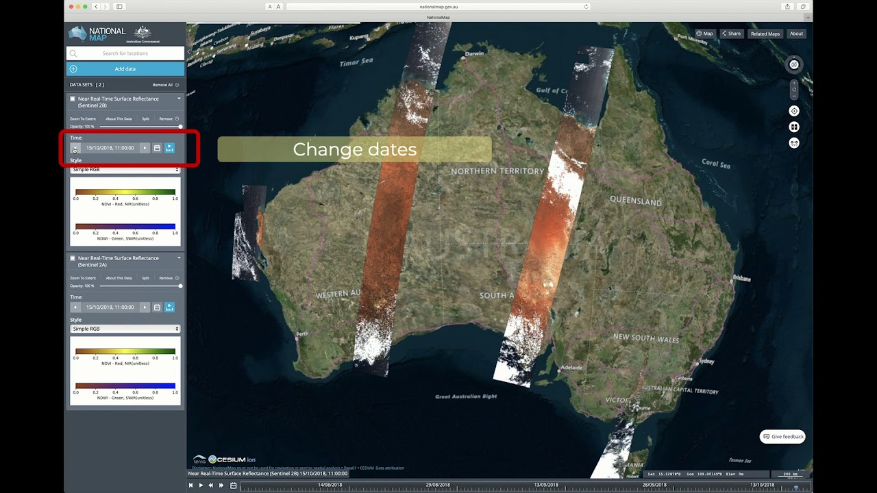Open the Sentinel 2A Style dropdown

click(x=125, y=329)
